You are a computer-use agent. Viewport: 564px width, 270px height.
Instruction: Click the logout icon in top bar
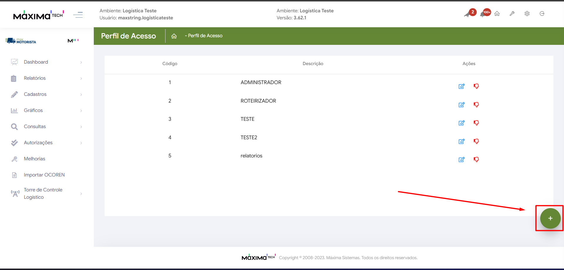542,14
